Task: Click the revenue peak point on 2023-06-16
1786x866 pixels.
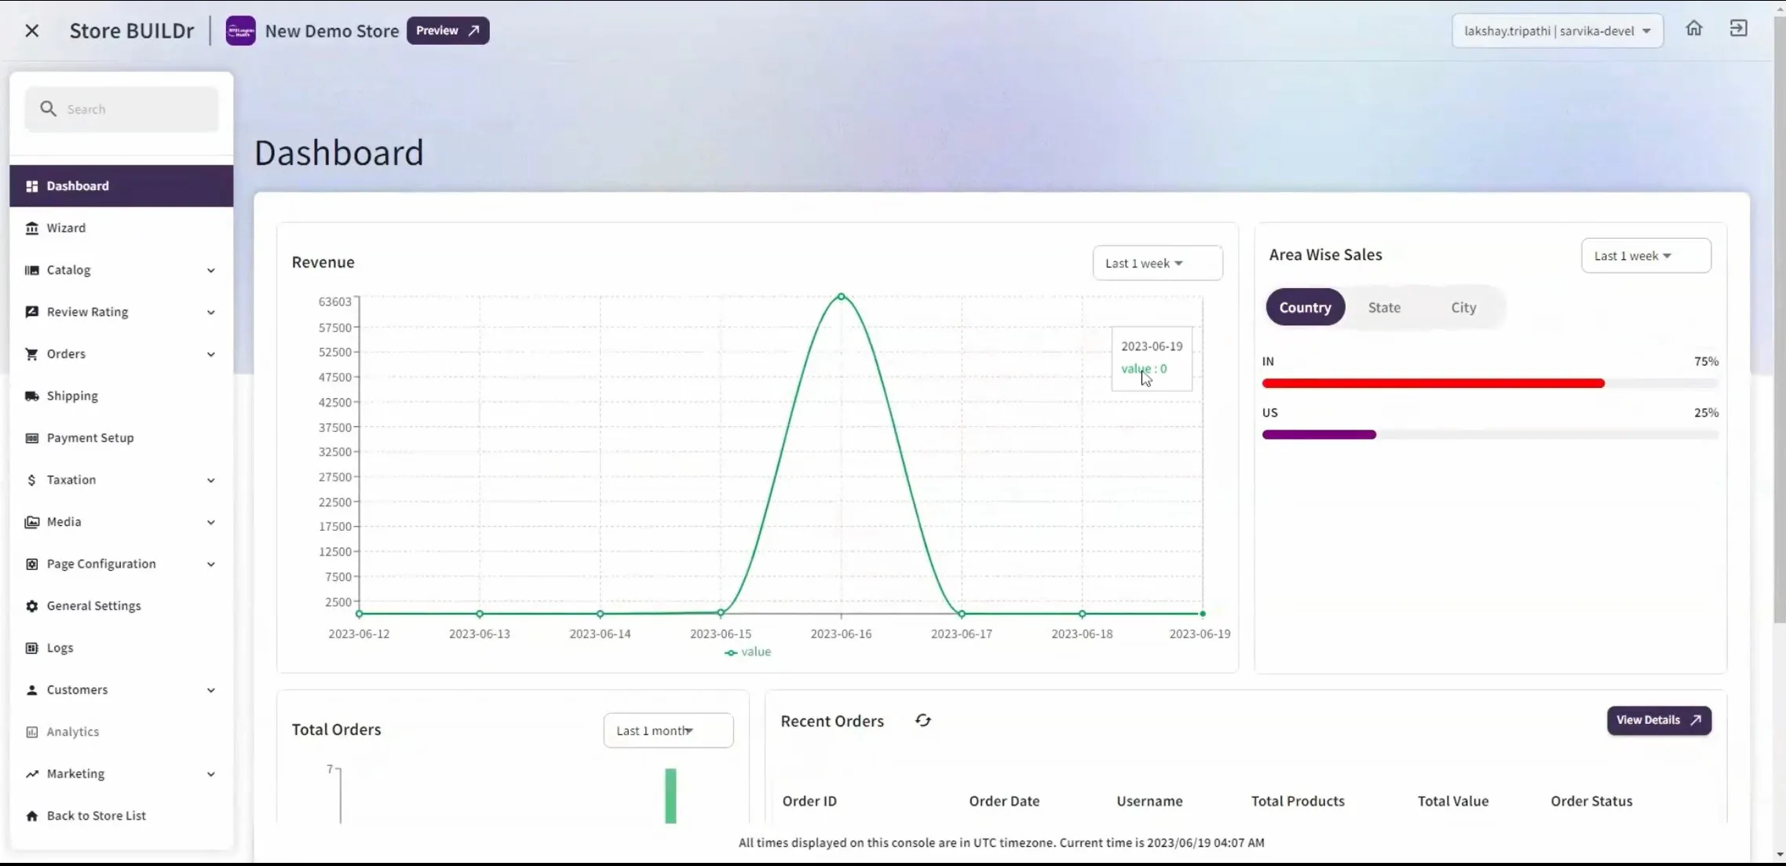Action: [841, 297]
